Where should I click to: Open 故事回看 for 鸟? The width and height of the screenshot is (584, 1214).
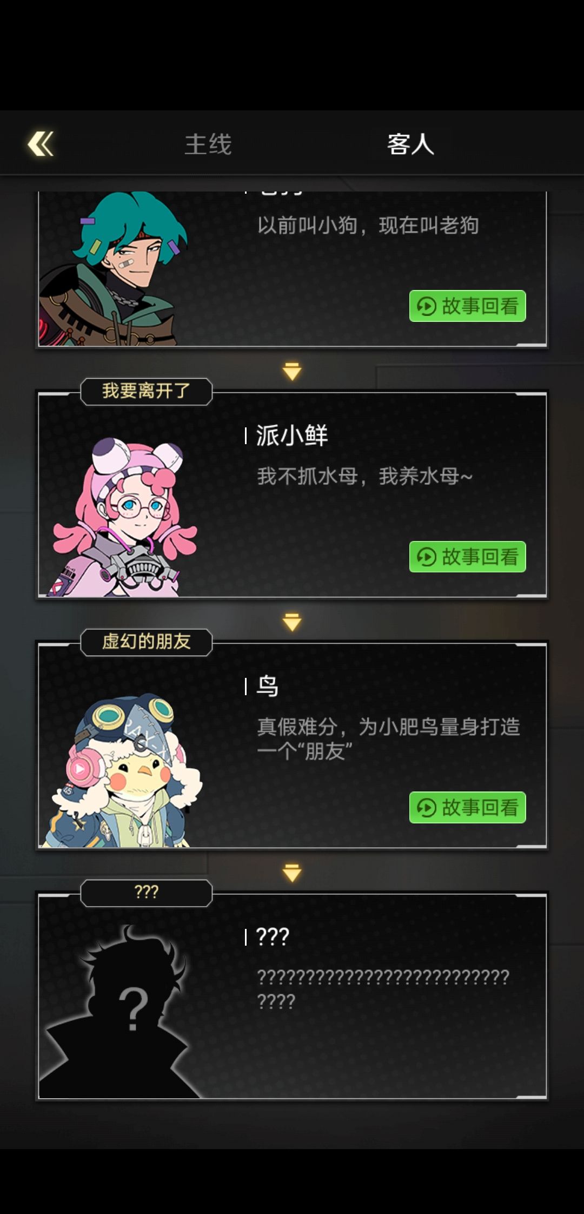(468, 808)
